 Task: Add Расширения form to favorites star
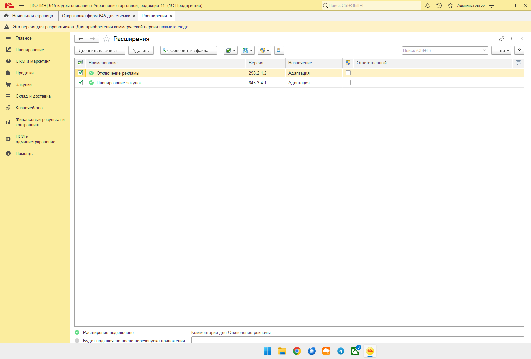pyautogui.click(x=106, y=39)
